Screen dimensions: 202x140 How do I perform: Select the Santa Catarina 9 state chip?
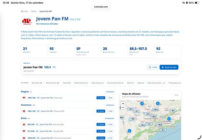click(81, 83)
